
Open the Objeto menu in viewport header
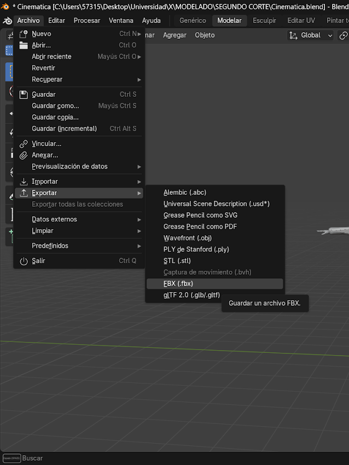[x=205, y=36]
